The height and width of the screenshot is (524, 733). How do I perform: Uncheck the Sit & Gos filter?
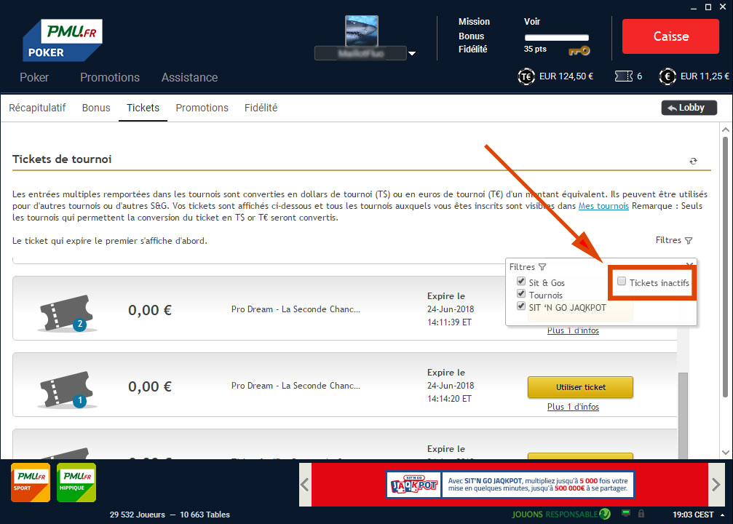tap(521, 281)
